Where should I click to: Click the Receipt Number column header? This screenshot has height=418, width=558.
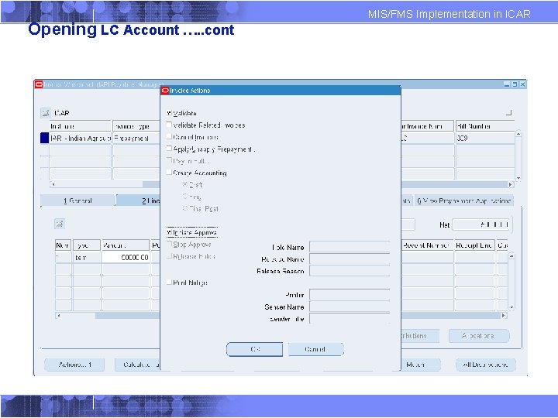(427, 245)
